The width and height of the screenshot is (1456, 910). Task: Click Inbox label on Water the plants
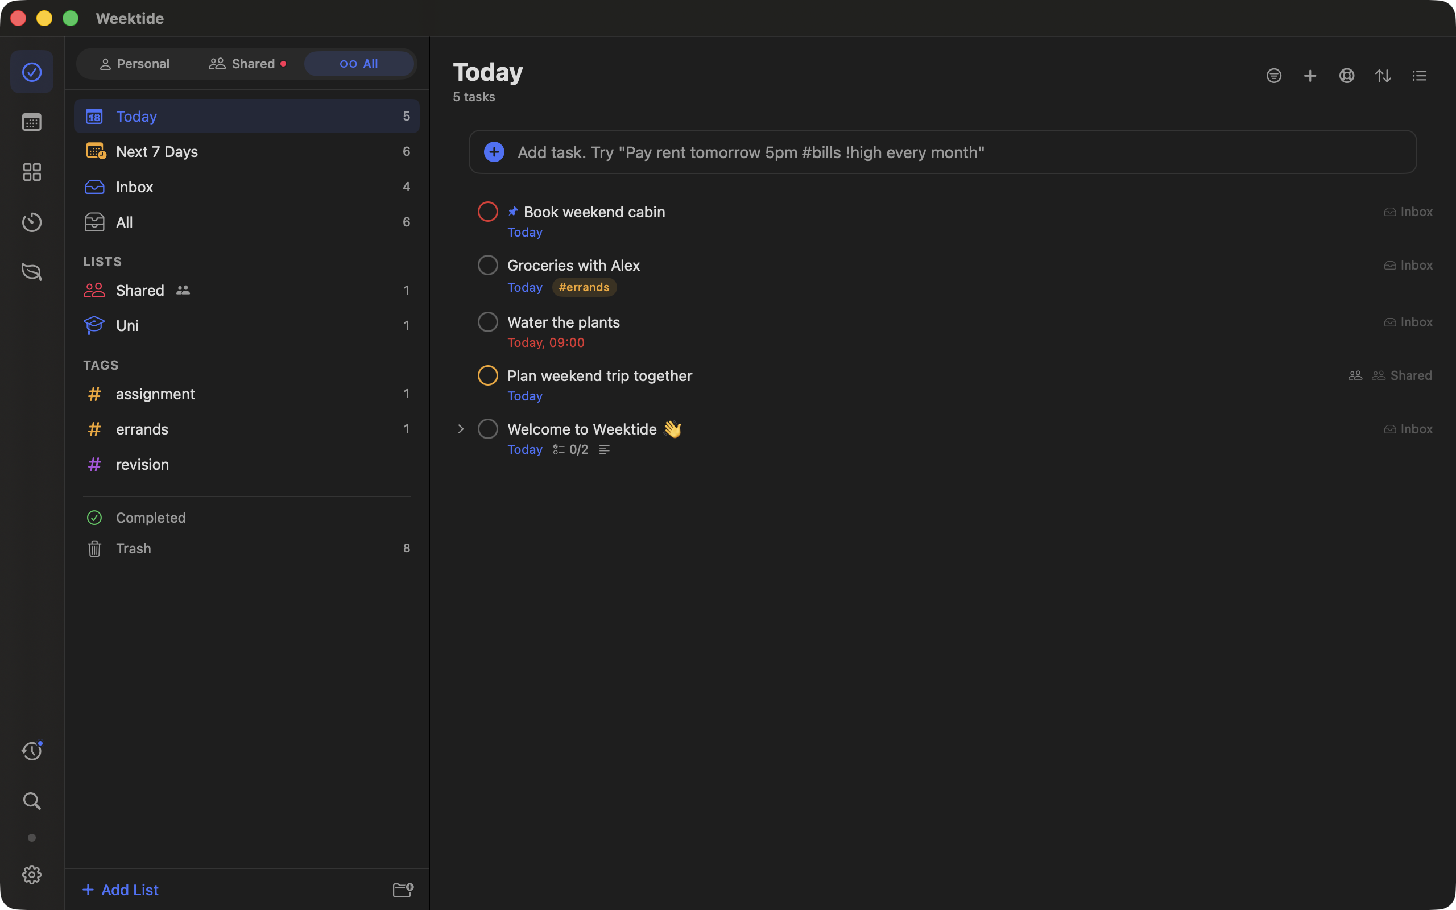click(1408, 322)
